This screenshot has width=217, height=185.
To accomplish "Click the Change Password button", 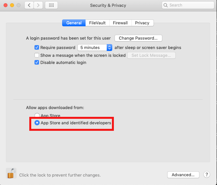I will click(138, 38).
